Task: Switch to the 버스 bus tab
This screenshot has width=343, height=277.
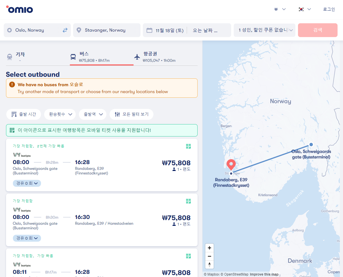Action: (x=102, y=57)
